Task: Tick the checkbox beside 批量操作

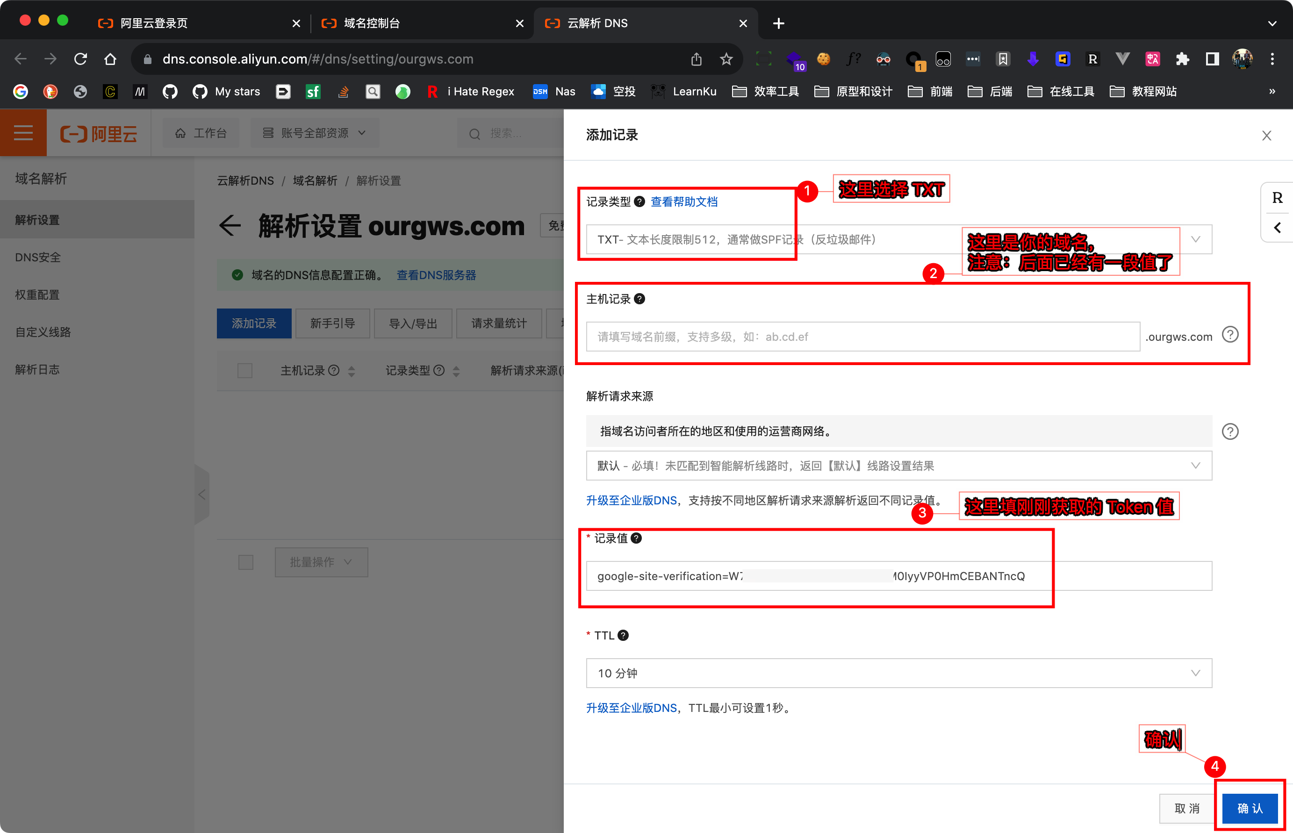Action: [246, 562]
